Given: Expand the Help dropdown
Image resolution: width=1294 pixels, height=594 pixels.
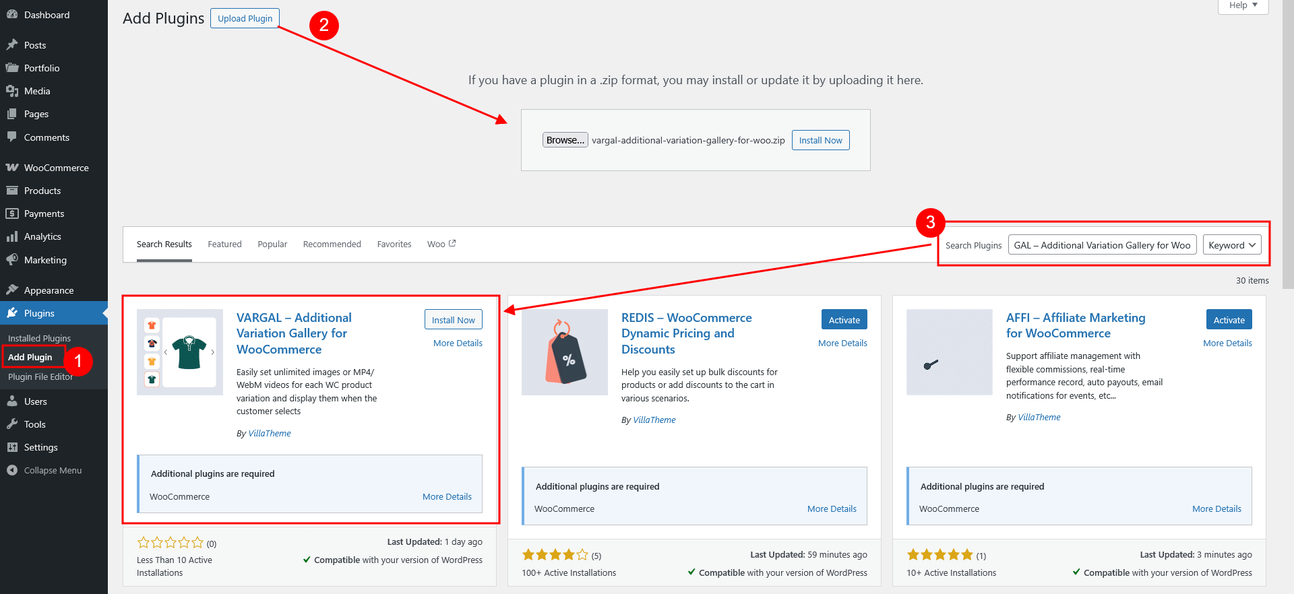Looking at the screenshot, I should pyautogui.click(x=1243, y=5).
